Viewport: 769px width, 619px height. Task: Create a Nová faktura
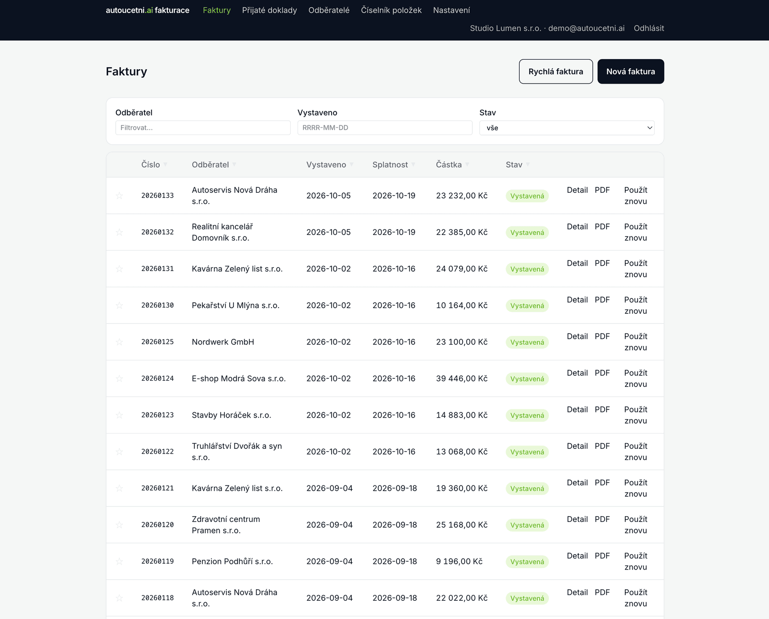pos(631,72)
